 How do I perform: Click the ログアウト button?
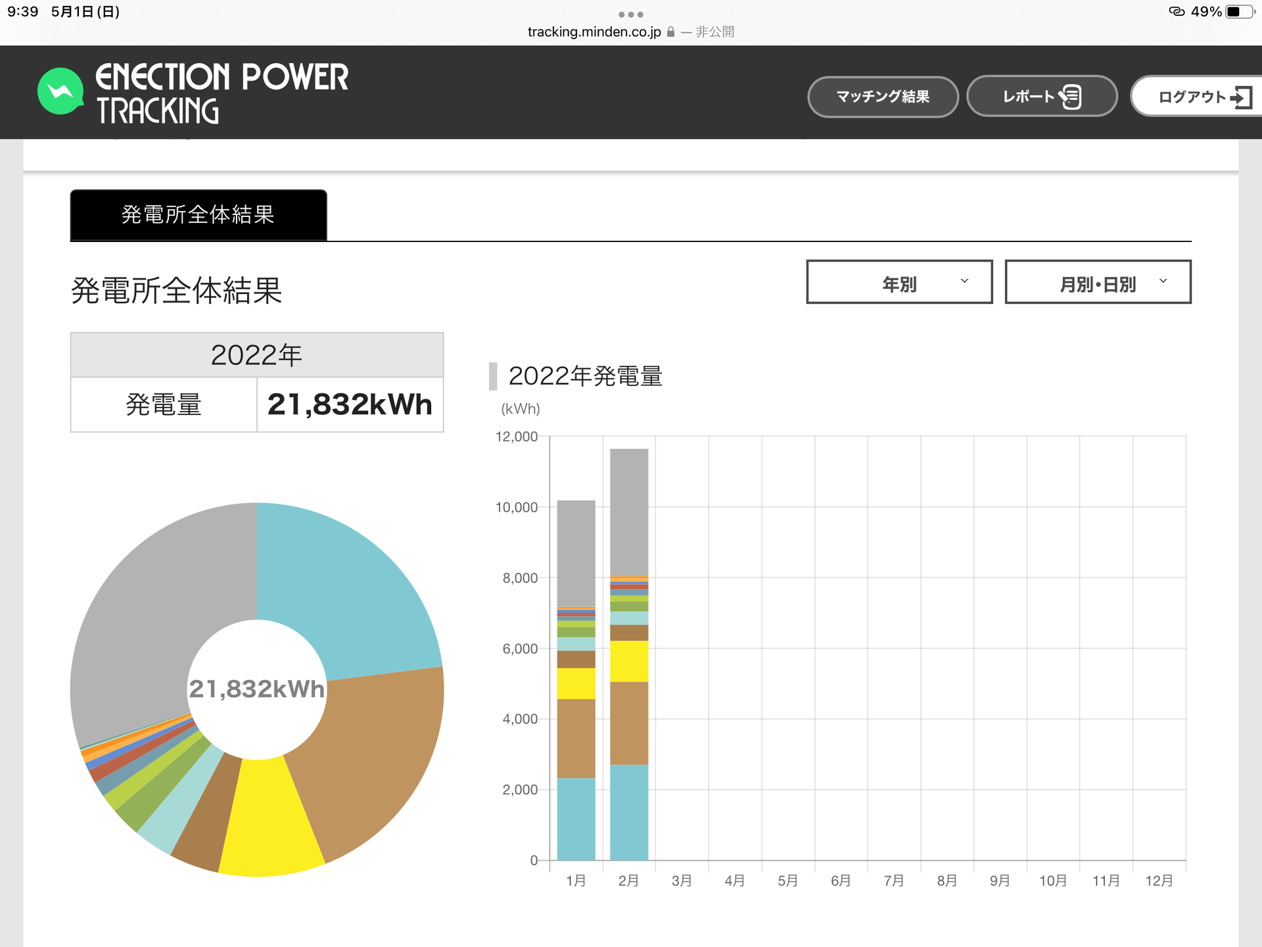click(x=1196, y=97)
